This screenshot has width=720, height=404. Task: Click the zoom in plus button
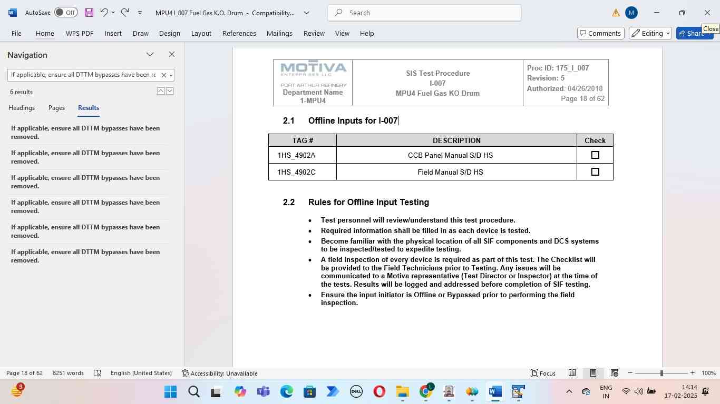[x=692, y=373]
